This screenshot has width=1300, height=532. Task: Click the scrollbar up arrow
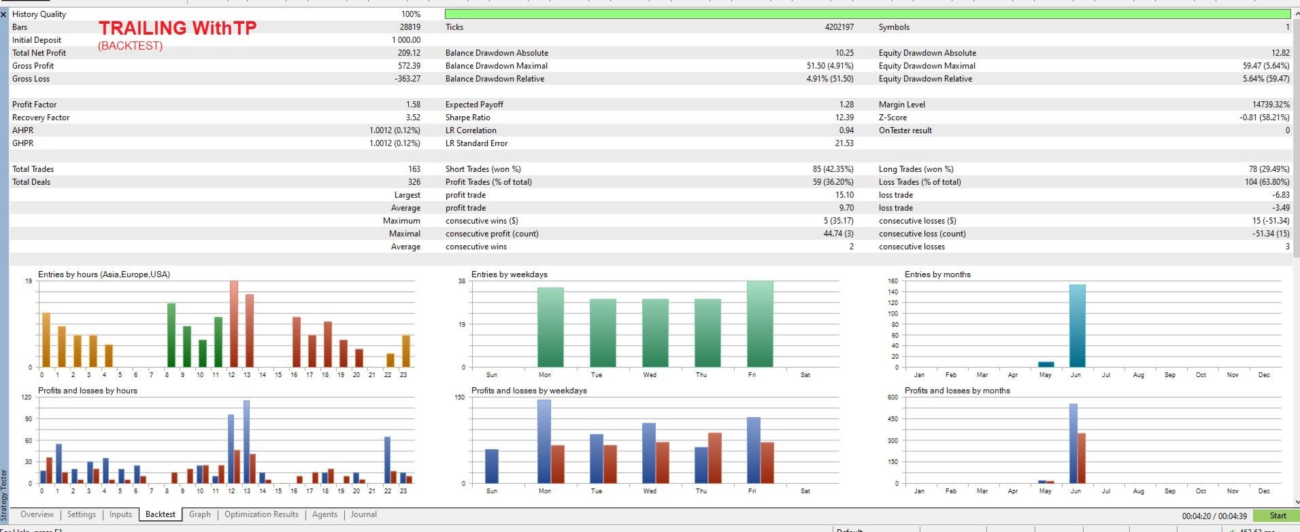click(x=1296, y=14)
